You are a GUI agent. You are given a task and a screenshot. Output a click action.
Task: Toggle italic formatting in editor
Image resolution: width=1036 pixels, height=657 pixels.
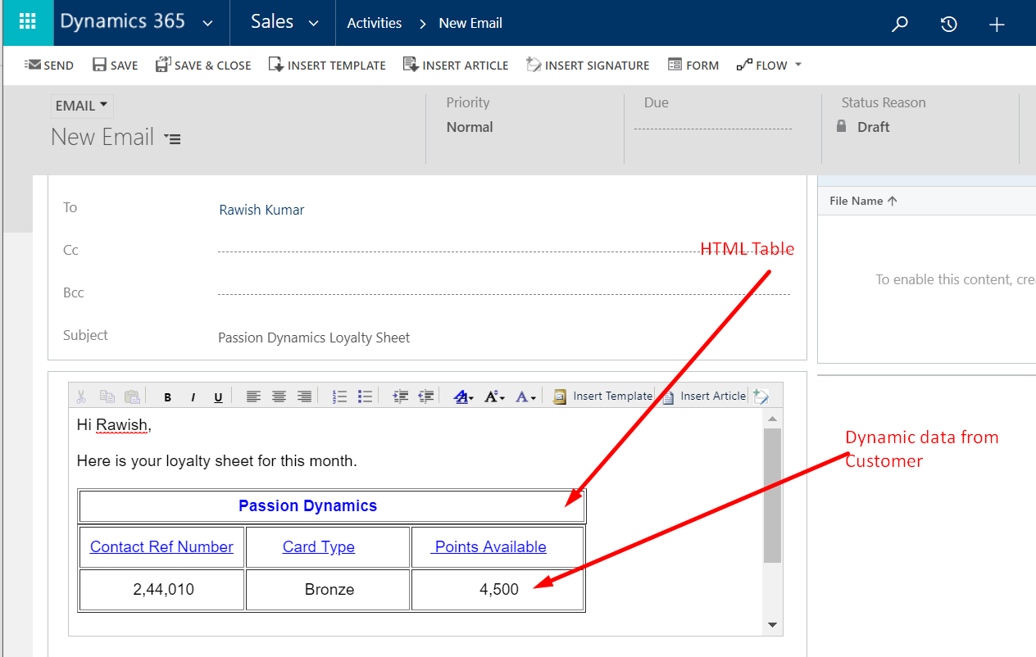[193, 397]
